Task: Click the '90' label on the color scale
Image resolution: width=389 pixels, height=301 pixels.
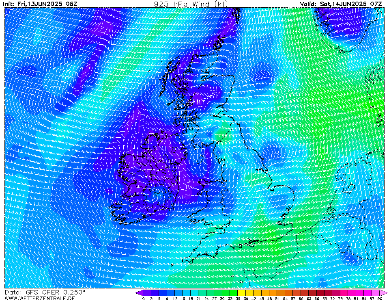Action: click(x=380, y=299)
